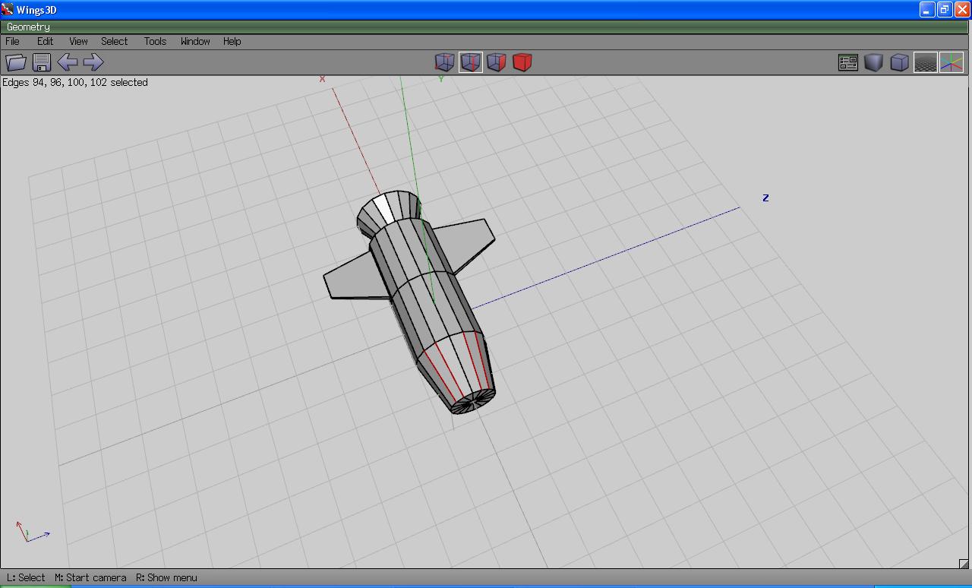Open the Window menu
This screenshot has height=588, width=972.
click(195, 42)
